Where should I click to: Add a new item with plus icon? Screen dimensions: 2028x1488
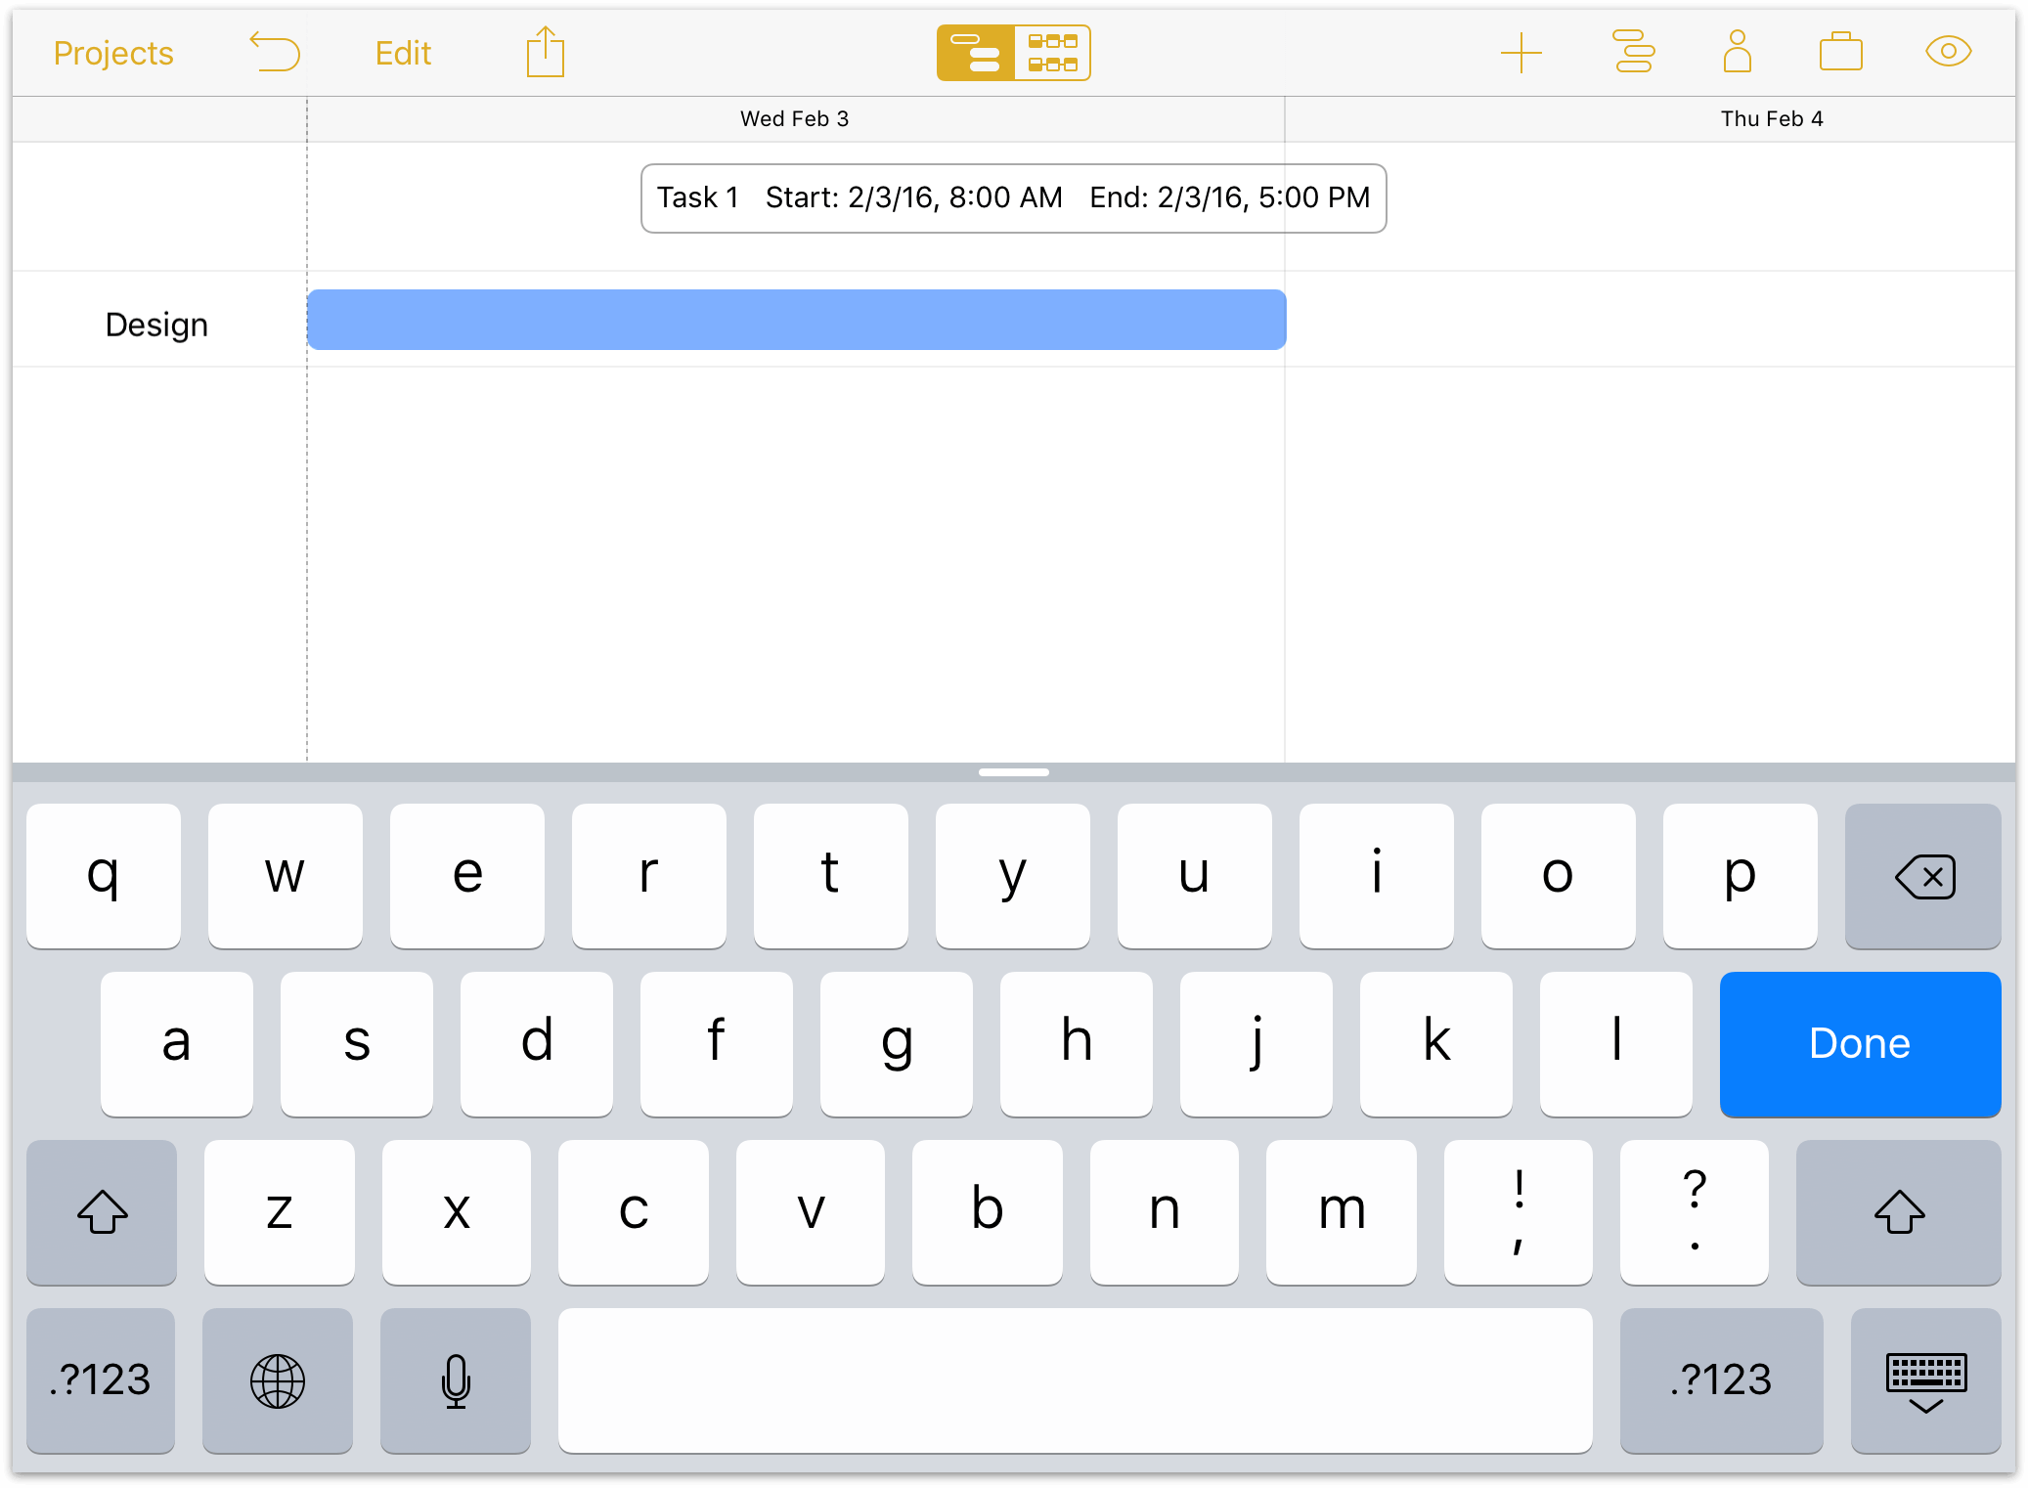(1521, 53)
